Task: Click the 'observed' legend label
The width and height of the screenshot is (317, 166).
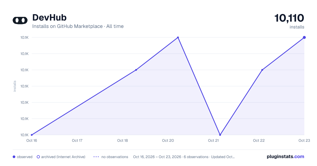Action: coord(25,157)
